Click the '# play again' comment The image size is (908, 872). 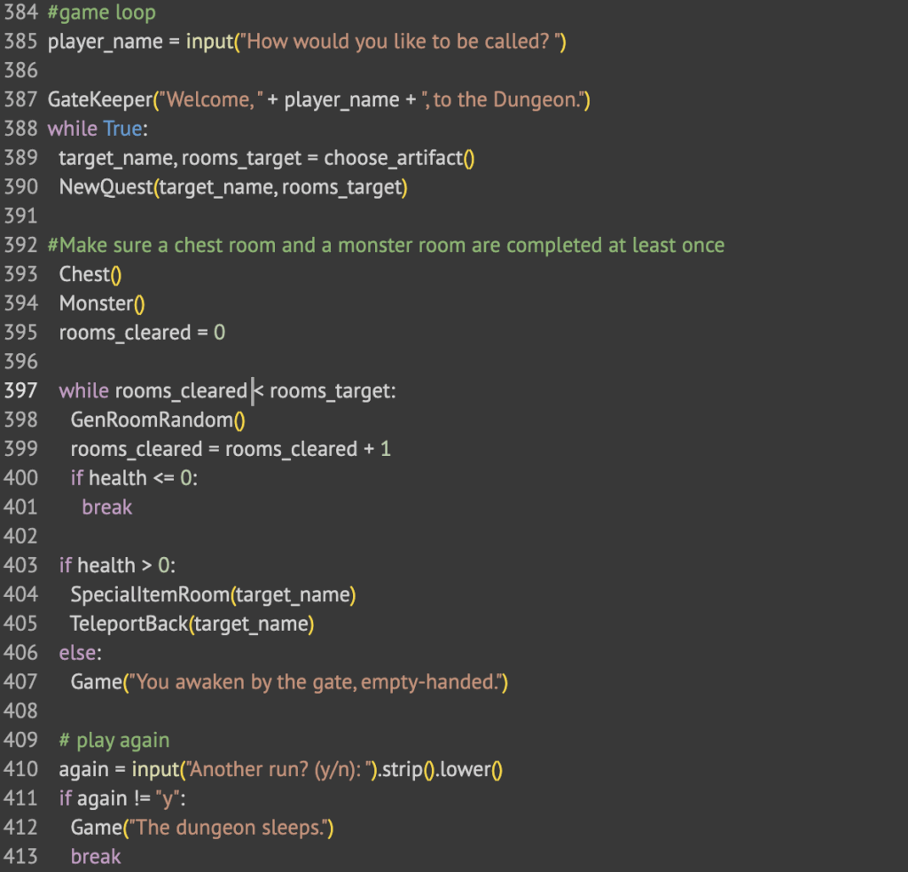coord(113,740)
